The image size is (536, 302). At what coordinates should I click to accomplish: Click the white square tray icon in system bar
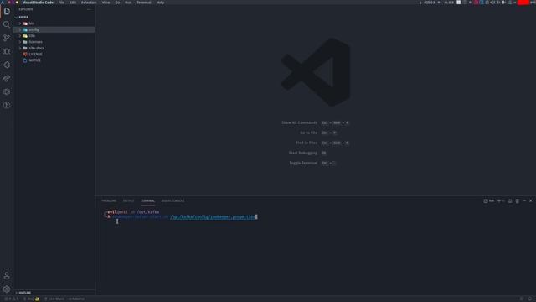click(x=459, y=3)
